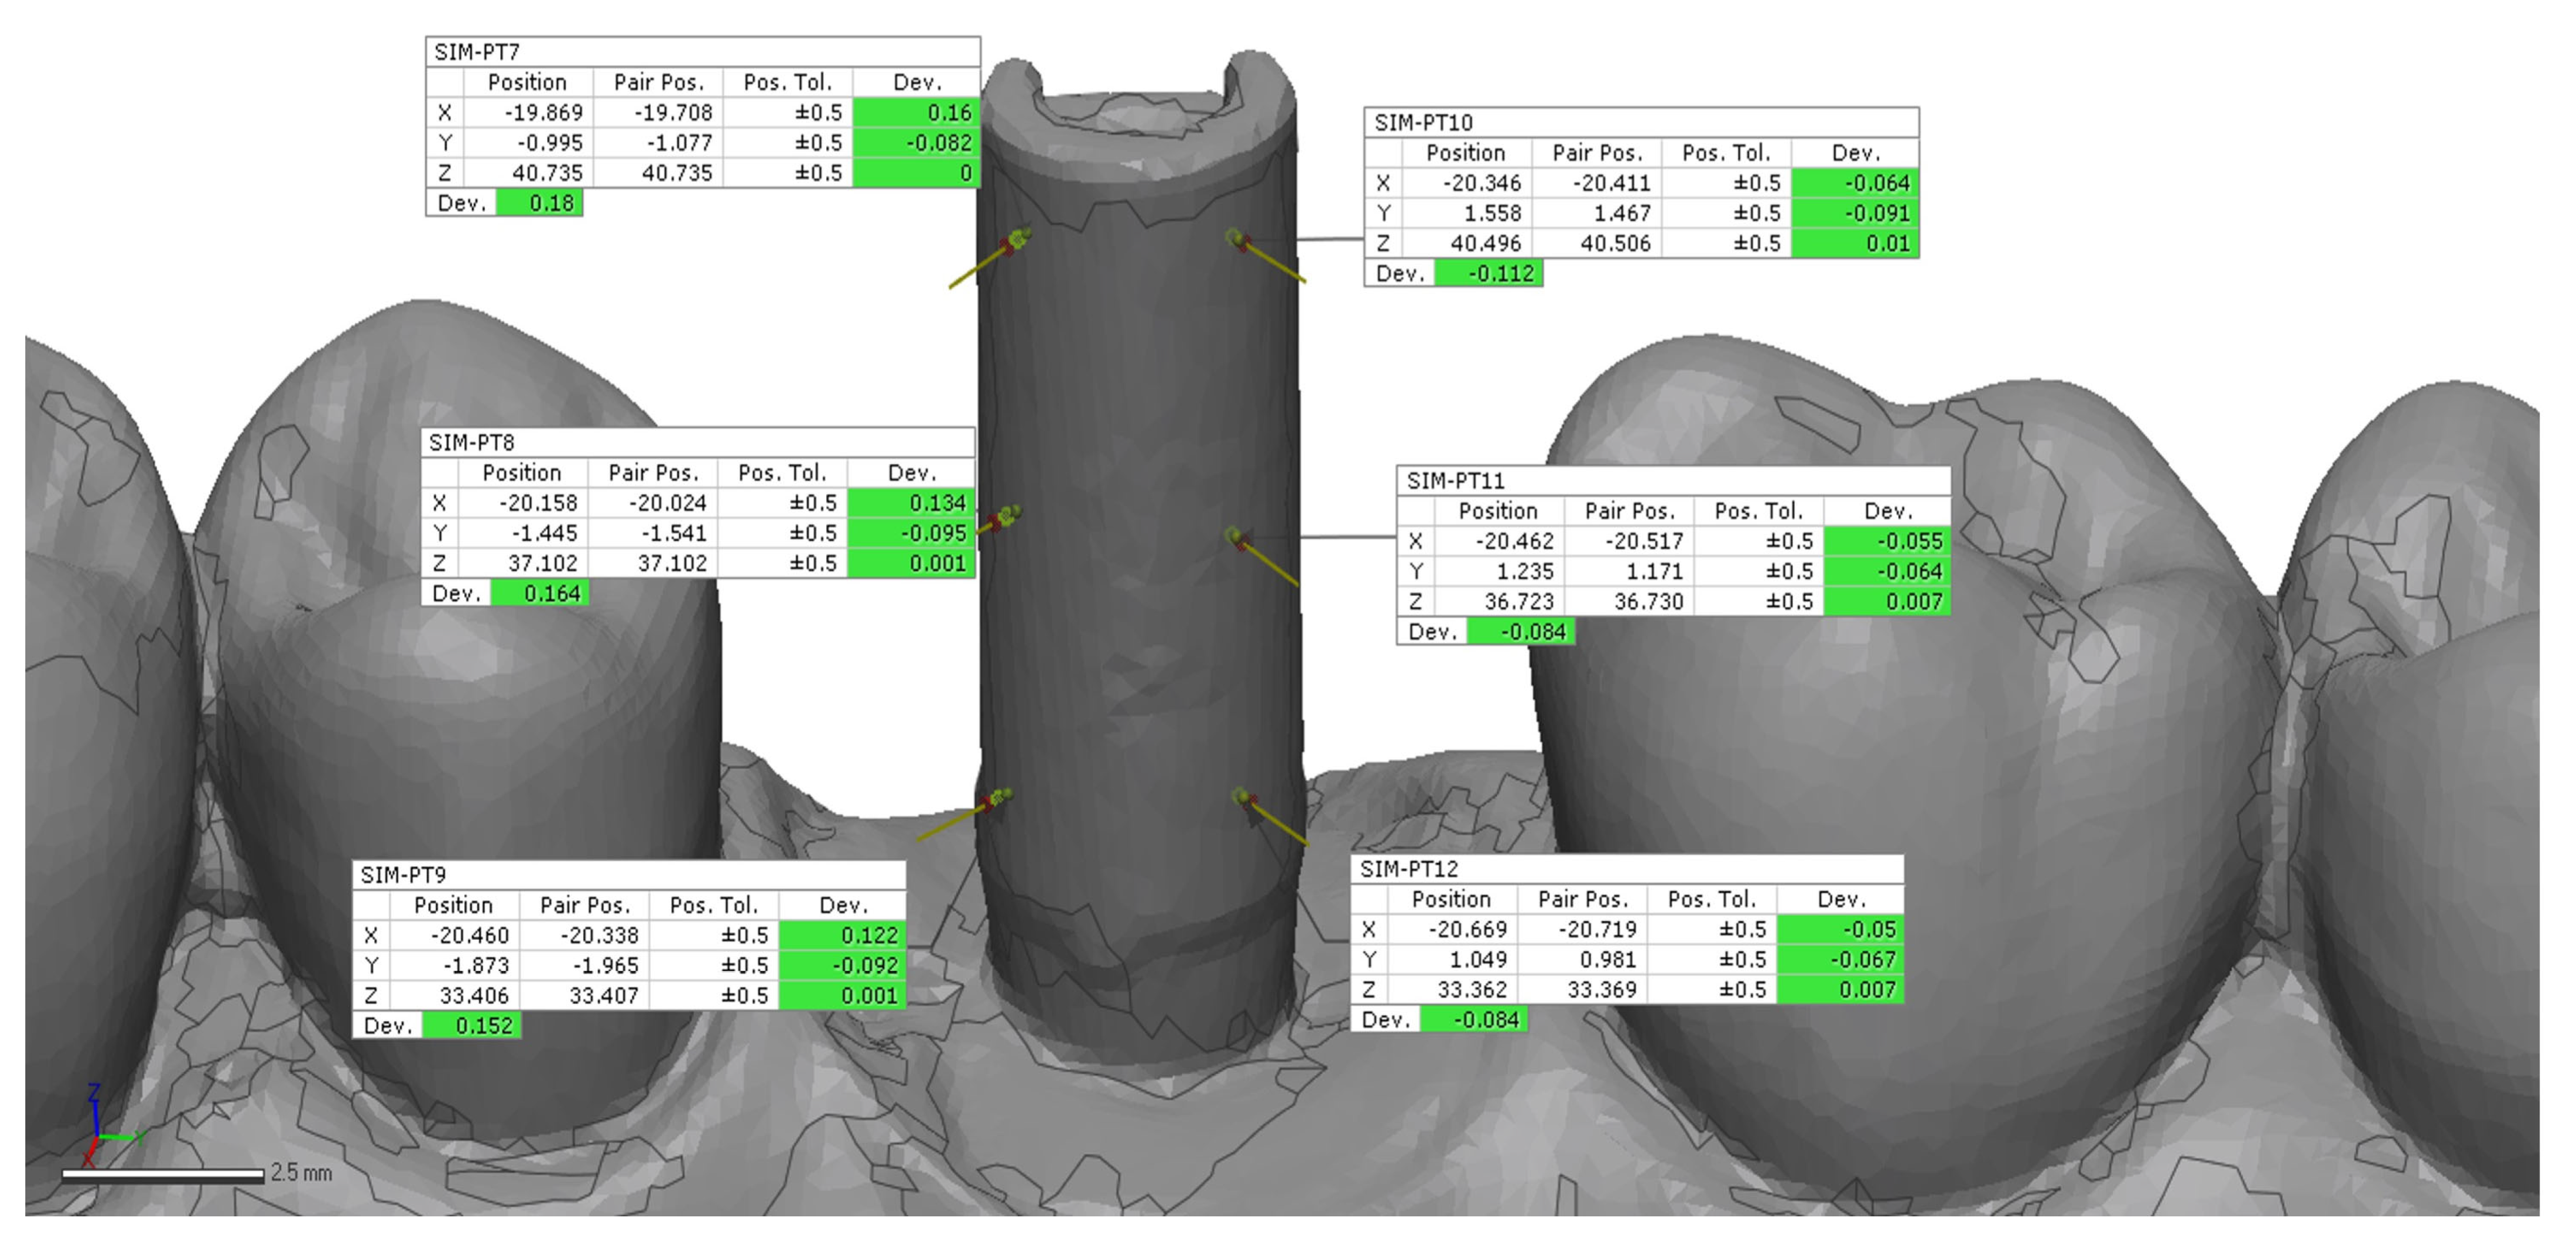Viewport: 2576px width, 1244px height.
Task: Pick the SIM-PT12 marker near the cylinder base
Action: point(1242,797)
